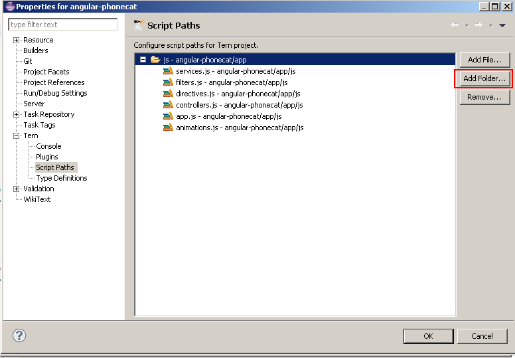Click the js folder icon
This screenshot has height=358, width=515.
point(155,60)
